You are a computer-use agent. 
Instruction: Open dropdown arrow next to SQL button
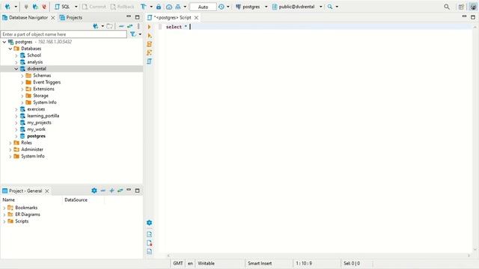point(76,7)
